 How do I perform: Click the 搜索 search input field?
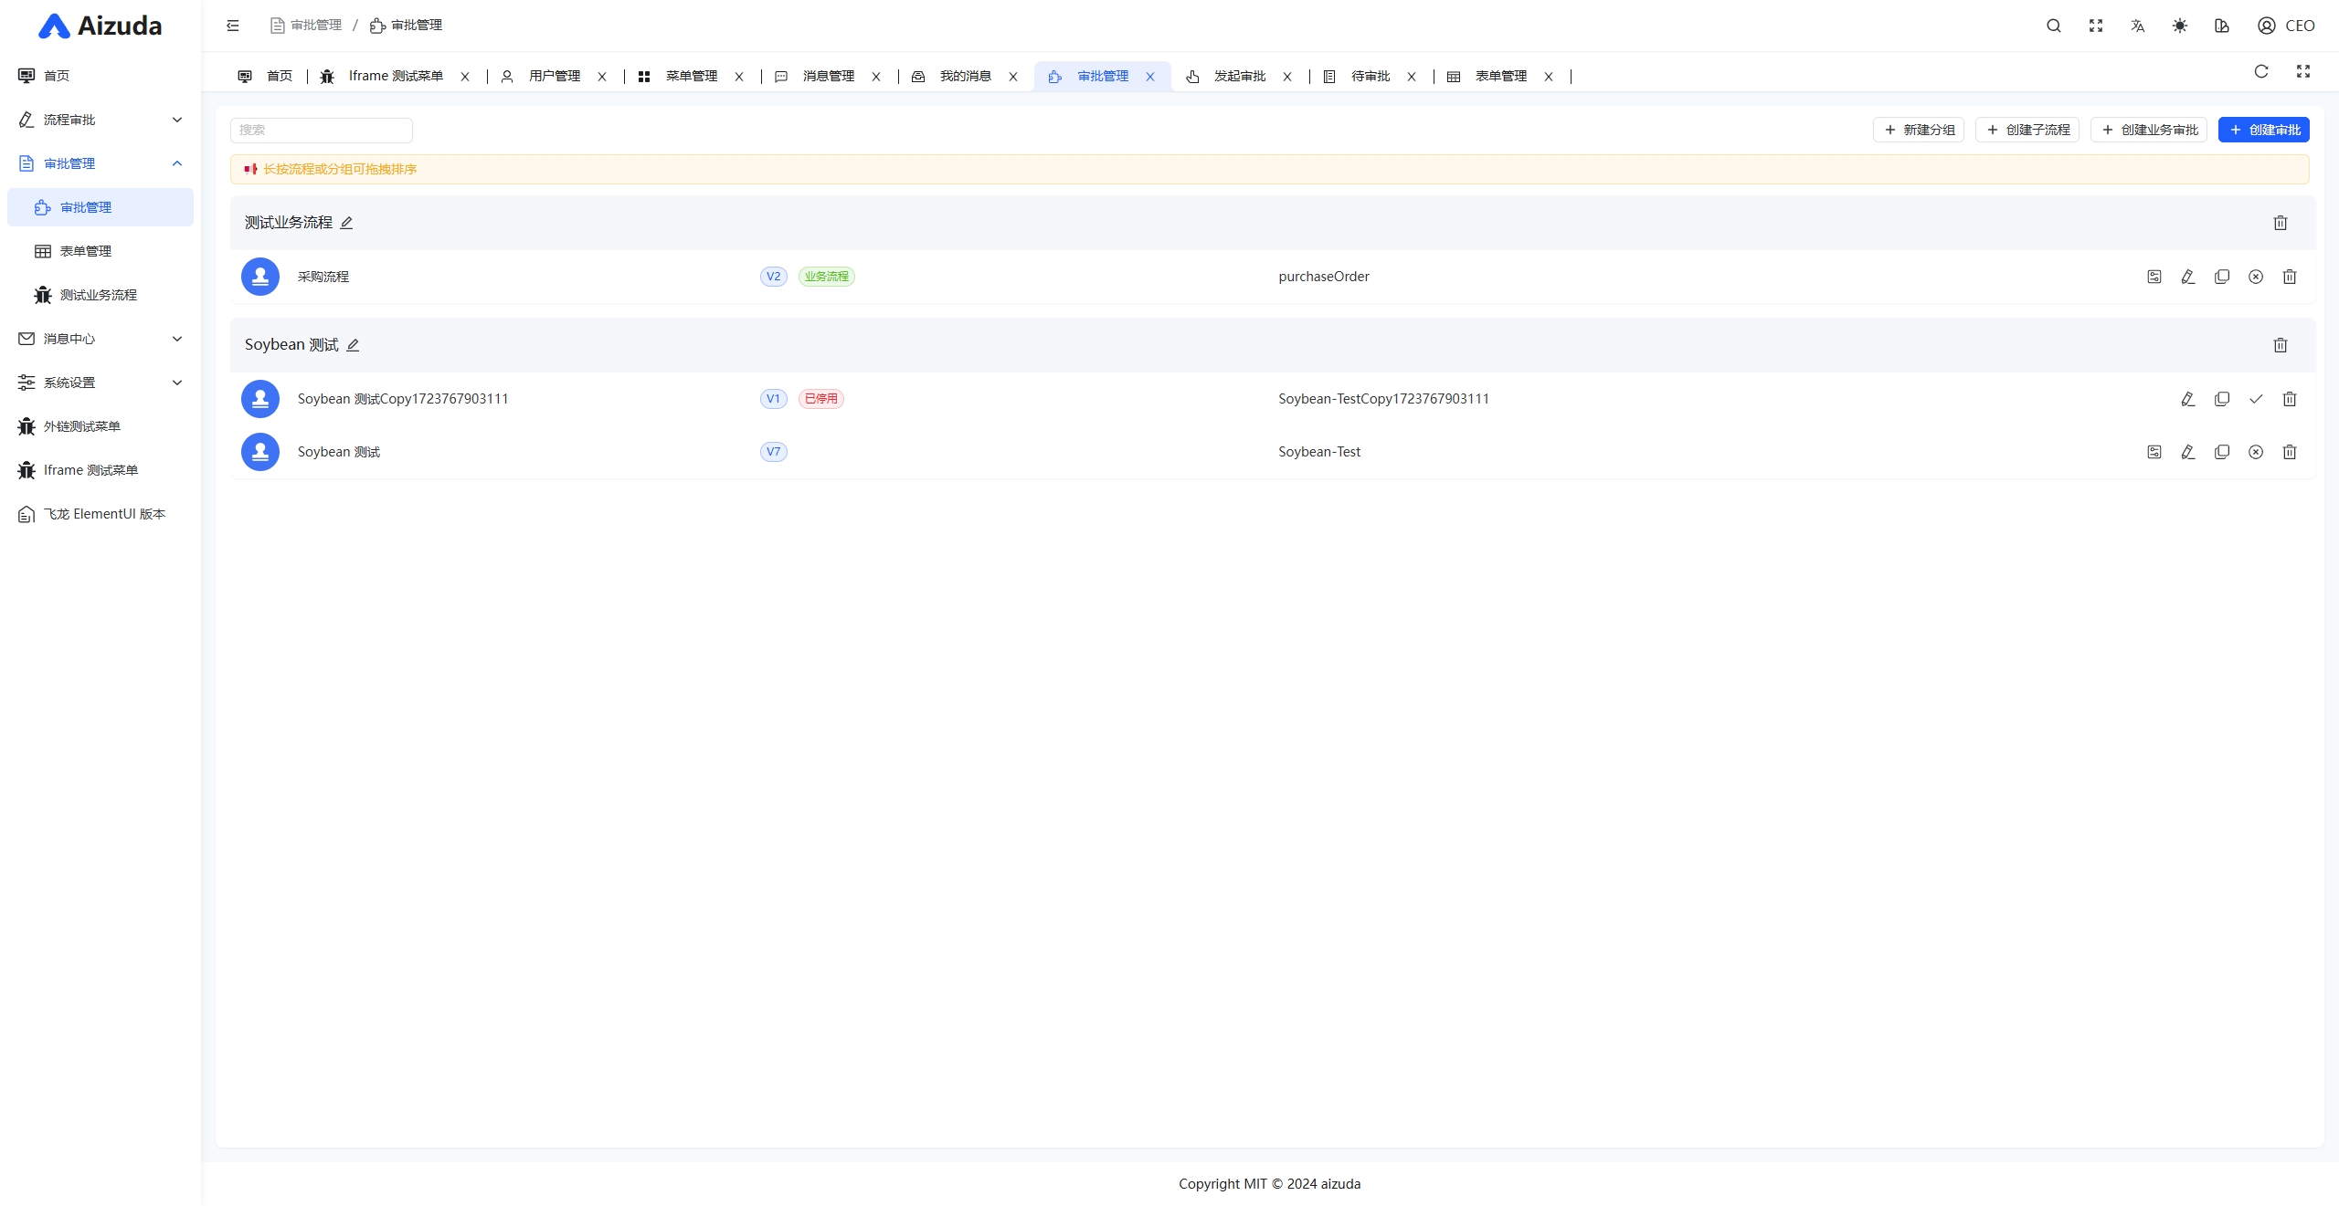pyautogui.click(x=321, y=130)
